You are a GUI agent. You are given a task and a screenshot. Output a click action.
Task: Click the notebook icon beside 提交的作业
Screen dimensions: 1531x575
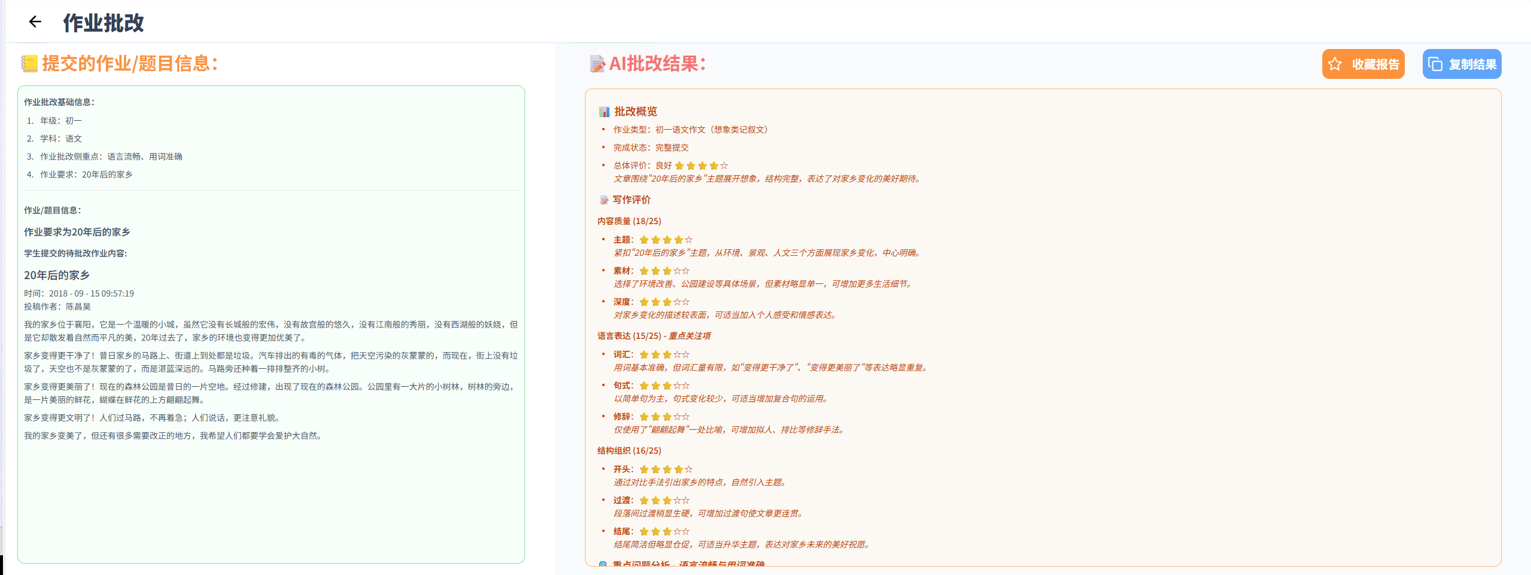coord(29,63)
